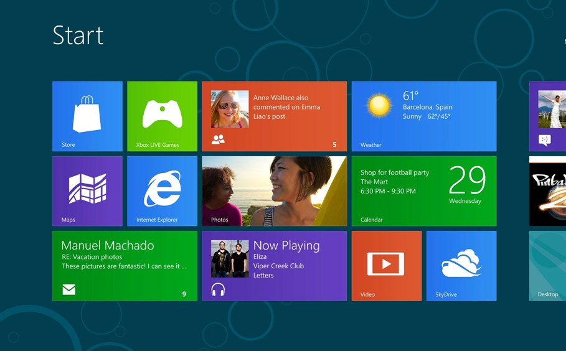
Task: Click 'RE: Vacation photos' subject line
Action: pos(92,257)
